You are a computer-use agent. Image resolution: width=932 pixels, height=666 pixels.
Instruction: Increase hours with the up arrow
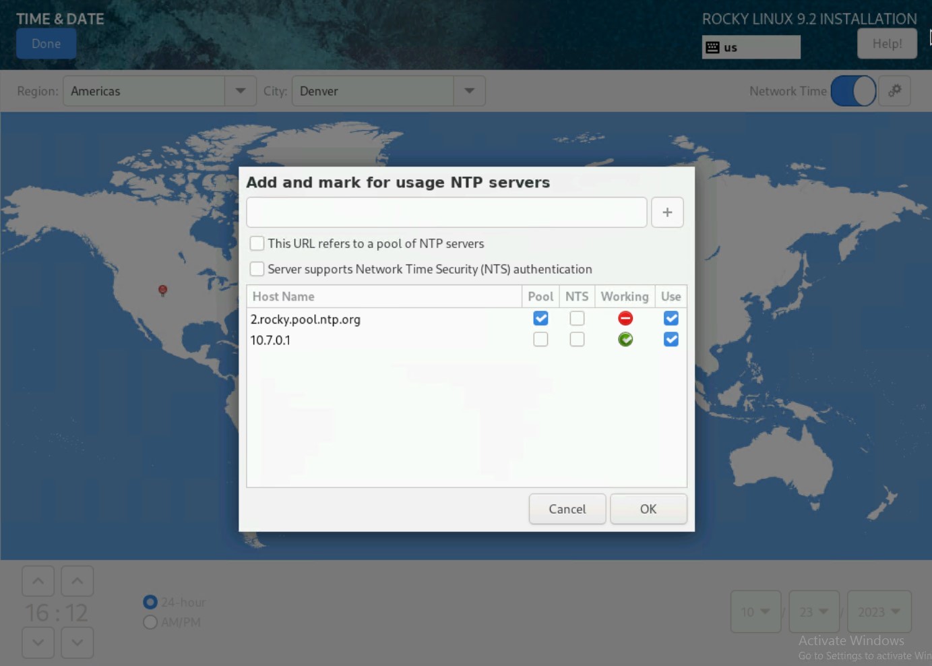coord(38,581)
